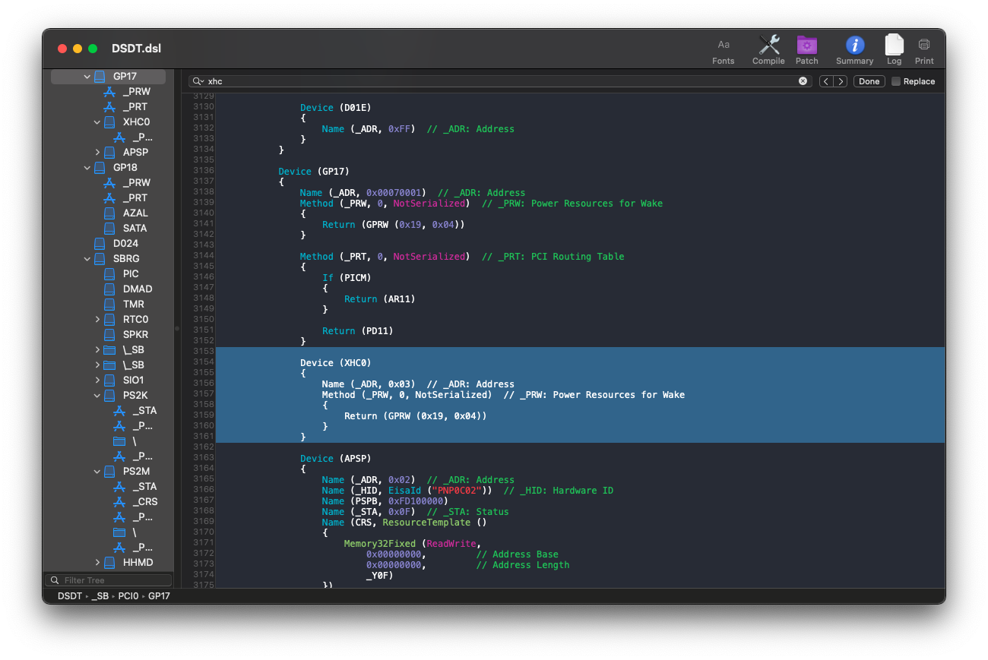This screenshot has width=988, height=660.
Task: Select the AZAL device in tree
Action: click(x=135, y=213)
